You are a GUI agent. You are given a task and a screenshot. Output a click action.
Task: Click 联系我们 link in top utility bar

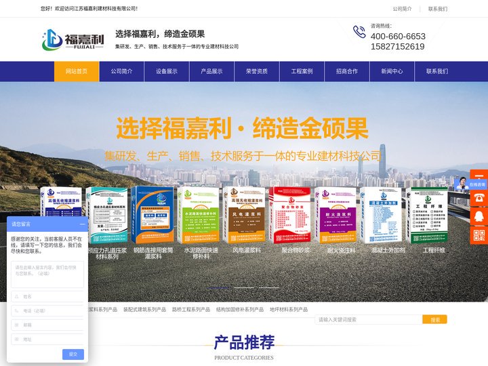438,9
